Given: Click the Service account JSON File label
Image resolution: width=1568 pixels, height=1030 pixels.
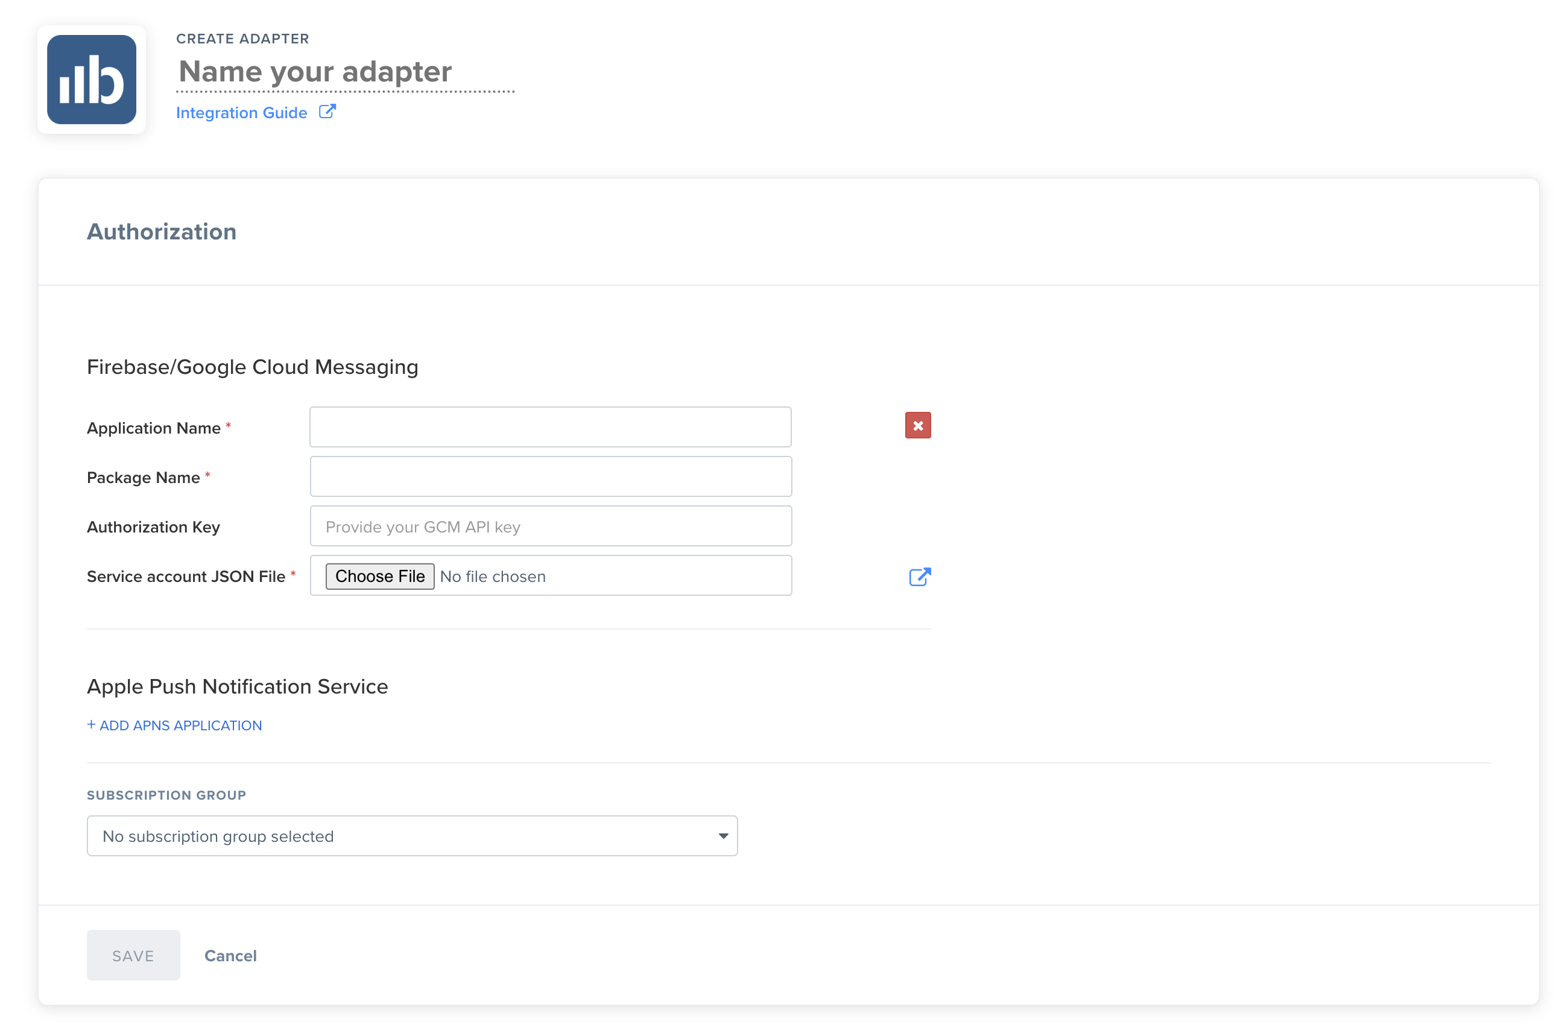Looking at the screenshot, I should click(186, 577).
